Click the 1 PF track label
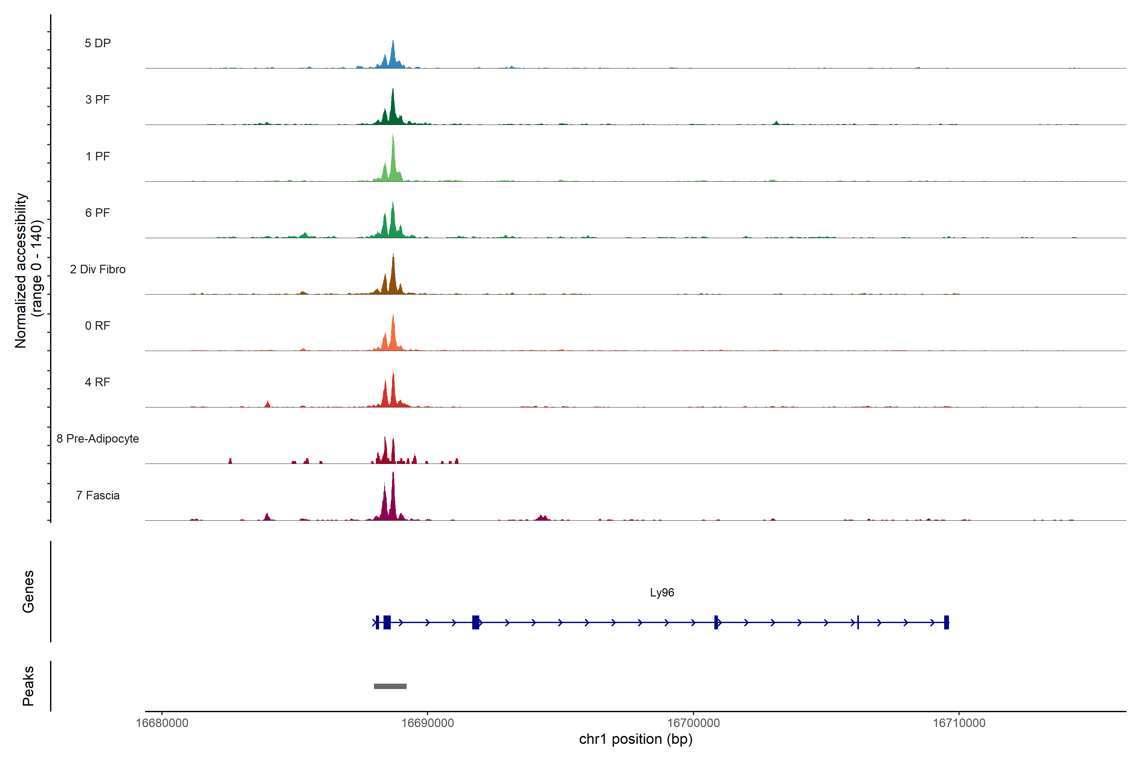 98,156
